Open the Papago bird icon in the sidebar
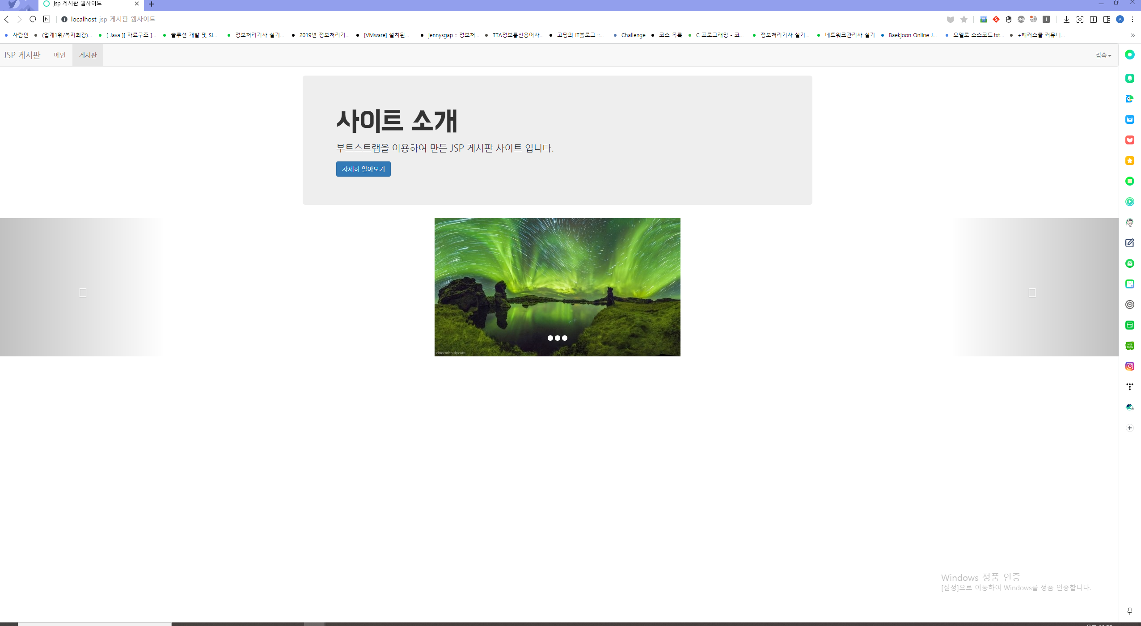The image size is (1141, 626). (x=1130, y=98)
